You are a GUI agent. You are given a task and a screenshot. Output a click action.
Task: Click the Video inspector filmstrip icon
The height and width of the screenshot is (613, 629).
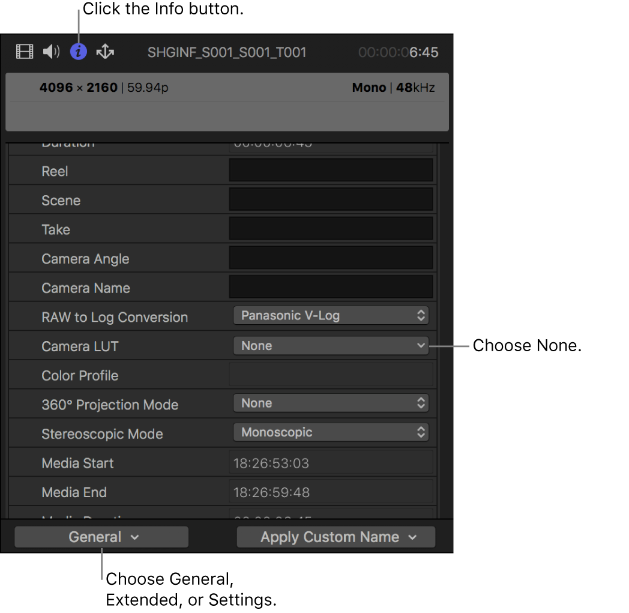pyautogui.click(x=24, y=52)
